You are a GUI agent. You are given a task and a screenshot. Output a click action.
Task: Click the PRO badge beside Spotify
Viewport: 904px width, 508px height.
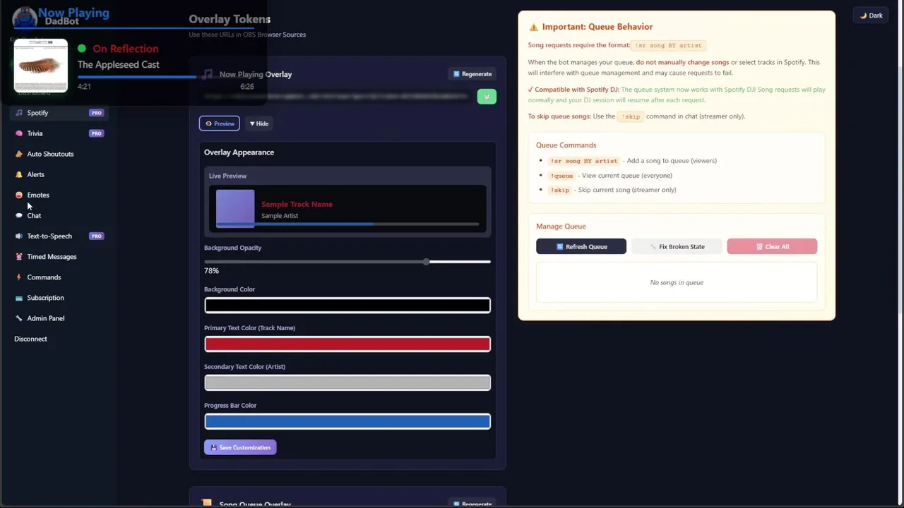96,113
